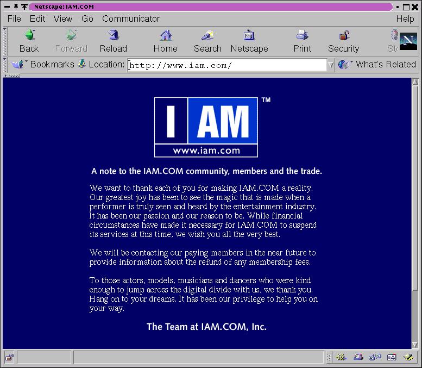Image resolution: width=422 pixels, height=368 pixels.
Task: Click the vertical scrollbar up arrow
Action: click(x=415, y=82)
